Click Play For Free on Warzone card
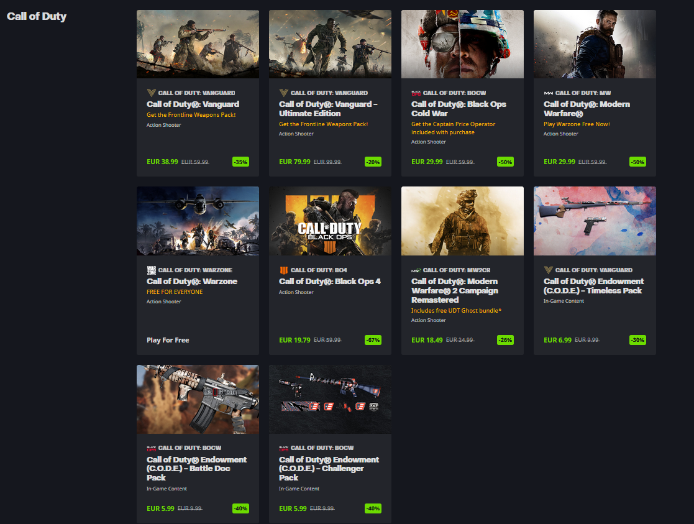Image resolution: width=694 pixels, height=524 pixels. (168, 340)
